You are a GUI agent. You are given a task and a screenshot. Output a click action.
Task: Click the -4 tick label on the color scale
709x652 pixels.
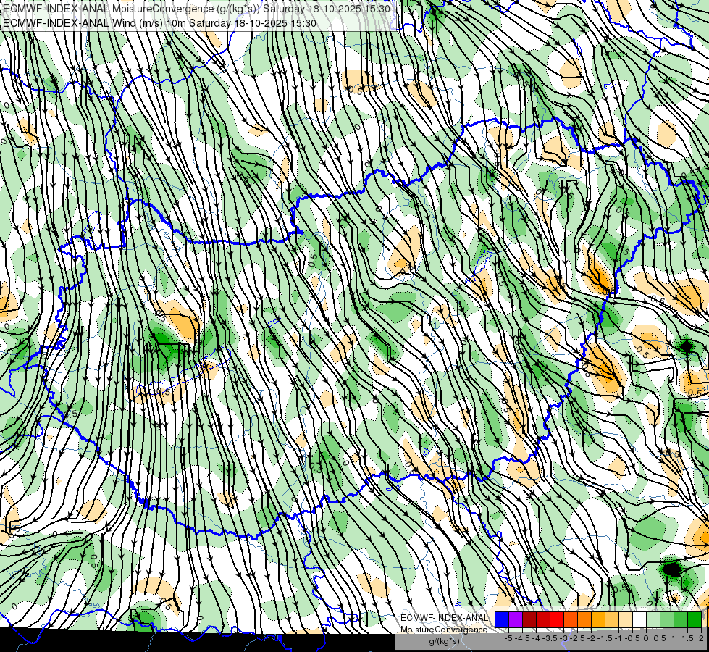tap(536, 638)
